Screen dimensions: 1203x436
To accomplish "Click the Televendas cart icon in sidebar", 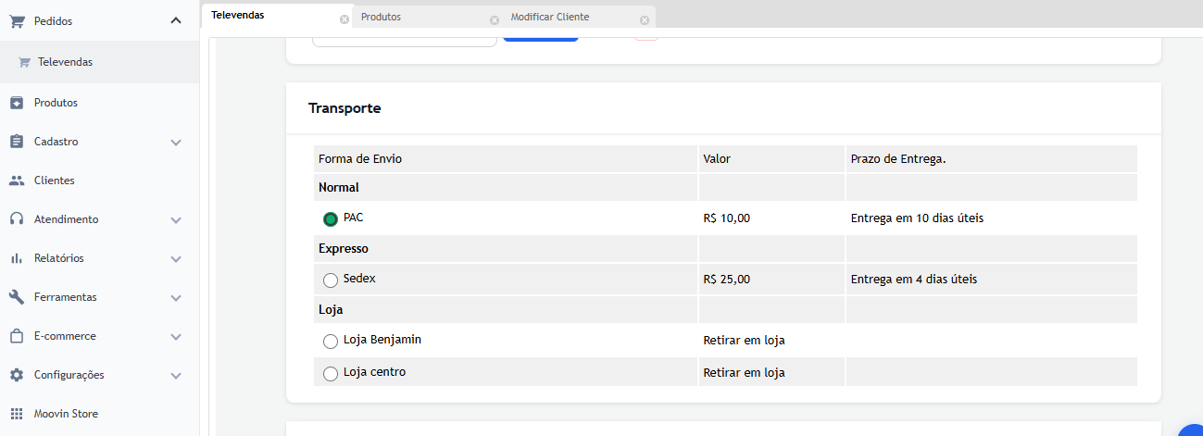I will pyautogui.click(x=25, y=62).
